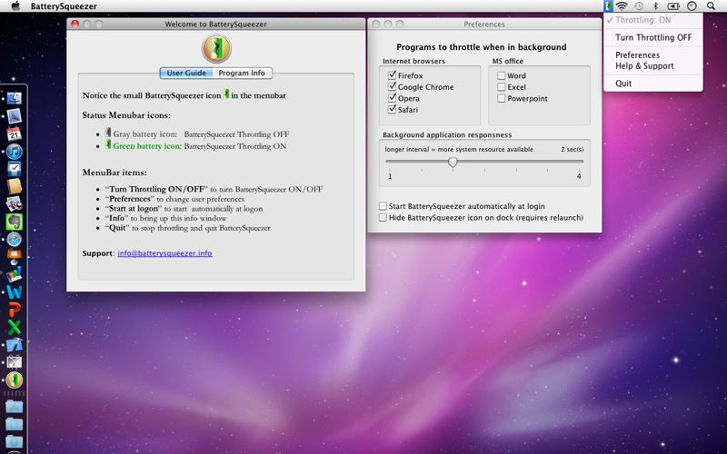This screenshot has width=727, height=454.
Task: Enable throttling for Word
Action: click(x=502, y=75)
